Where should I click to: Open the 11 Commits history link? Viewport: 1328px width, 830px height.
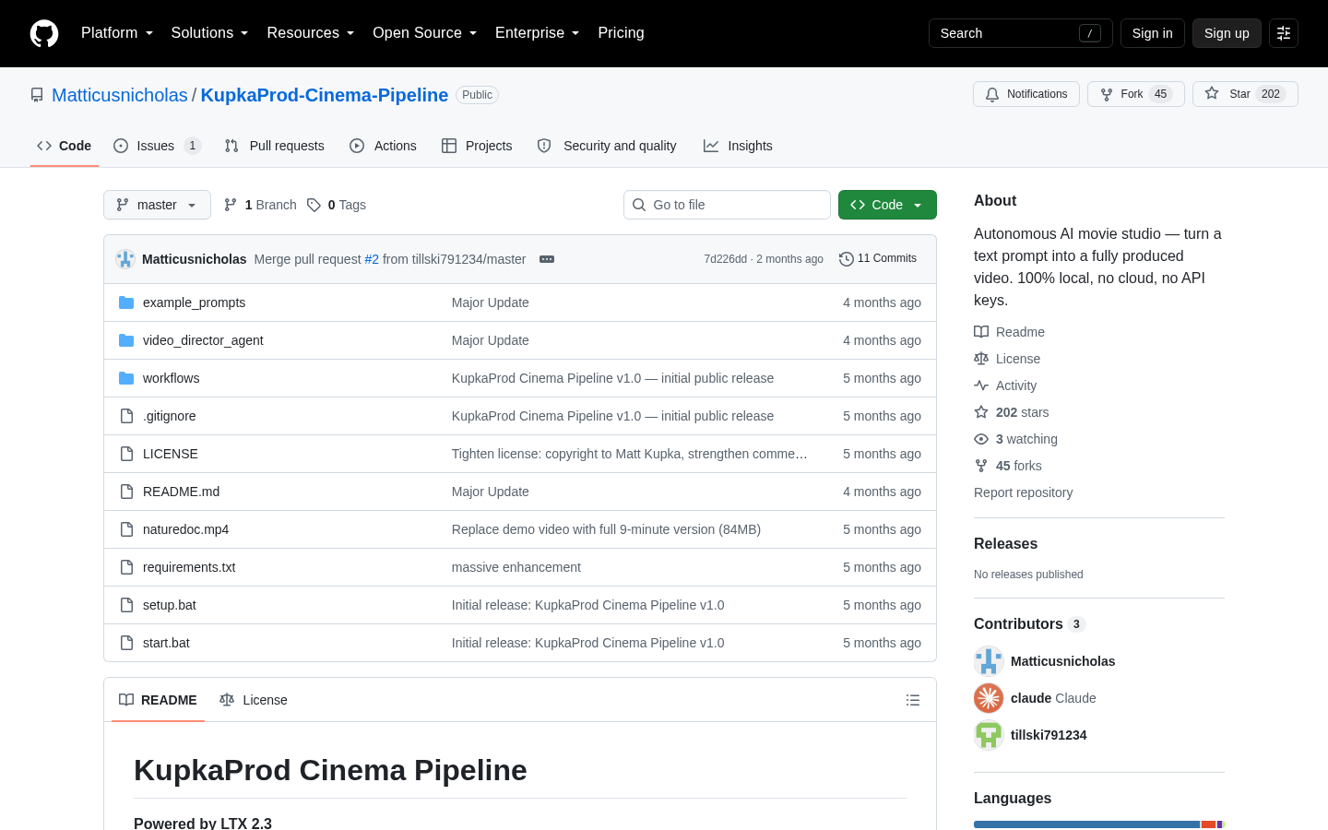878,259
